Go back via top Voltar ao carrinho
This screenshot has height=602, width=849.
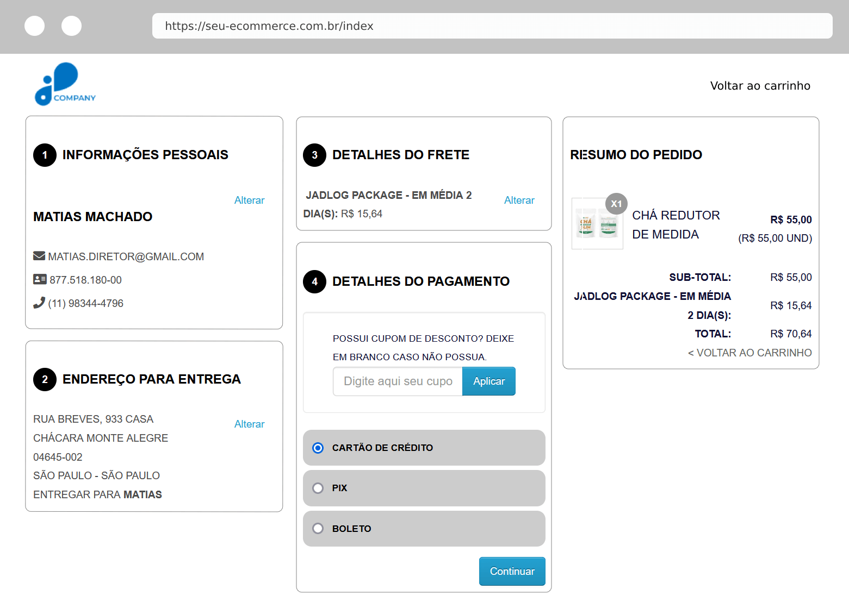click(760, 86)
